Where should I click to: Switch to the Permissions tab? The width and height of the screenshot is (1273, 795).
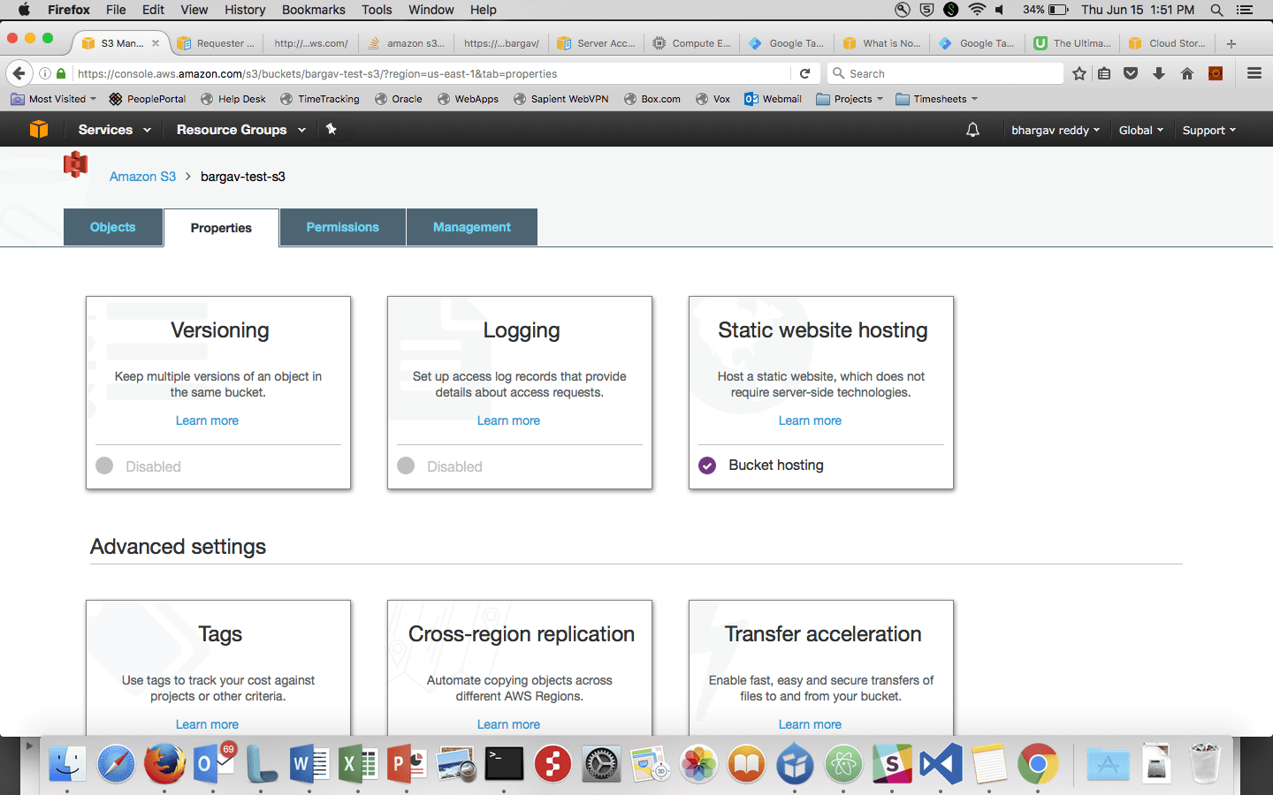coord(343,227)
